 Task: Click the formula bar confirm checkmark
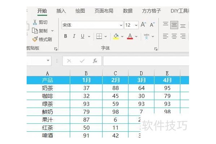[x=82, y=61]
